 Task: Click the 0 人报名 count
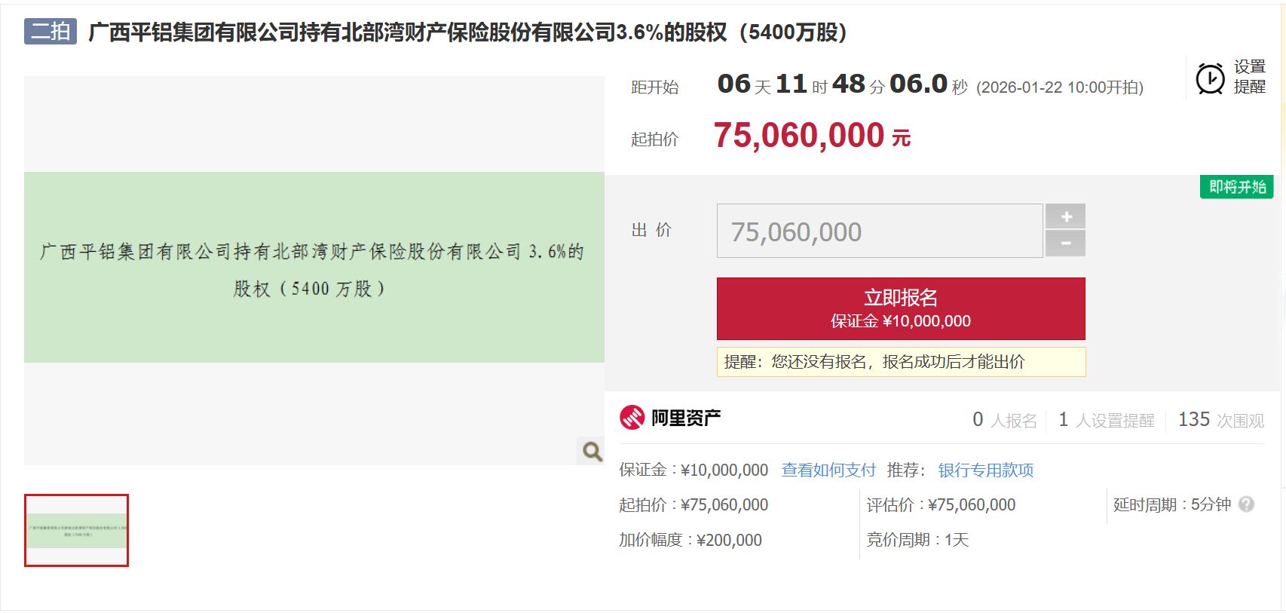1004,420
